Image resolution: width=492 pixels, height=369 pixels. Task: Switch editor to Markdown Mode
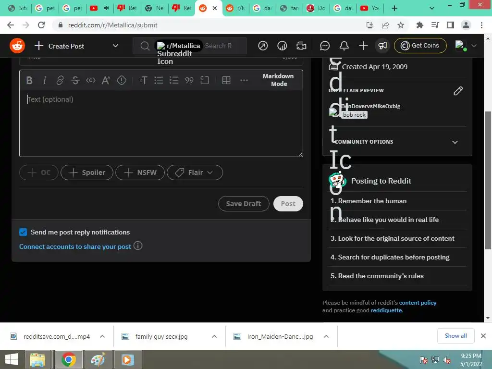point(278,80)
